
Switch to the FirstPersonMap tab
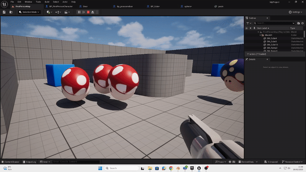23,6
